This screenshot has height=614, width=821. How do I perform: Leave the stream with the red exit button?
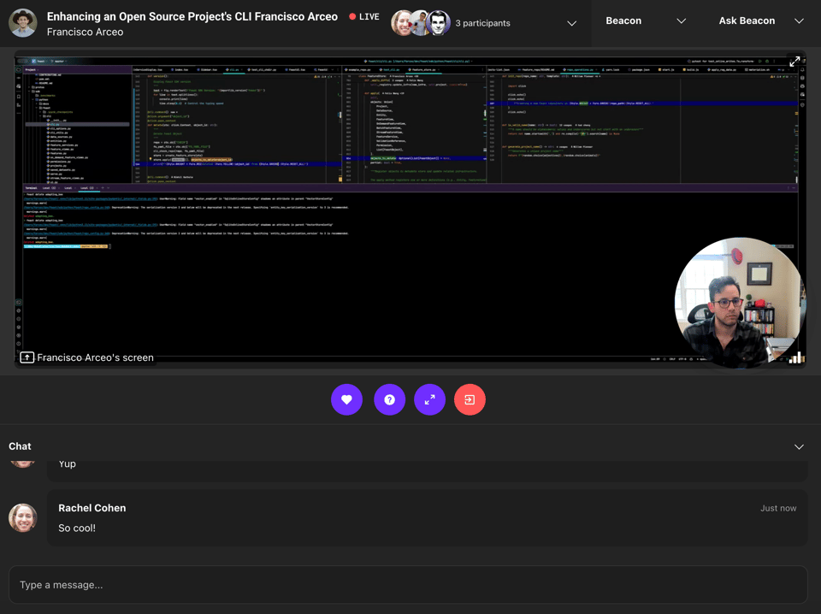470,399
